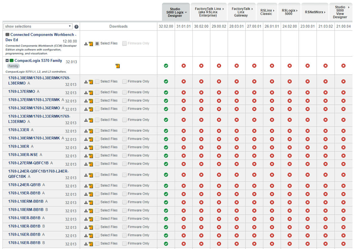Click red incompatible icon under 31.01.01 for Family row

pyautogui.click(x=184, y=66)
